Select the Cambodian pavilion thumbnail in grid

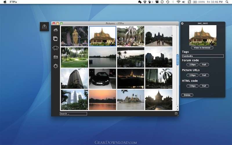click(x=103, y=36)
